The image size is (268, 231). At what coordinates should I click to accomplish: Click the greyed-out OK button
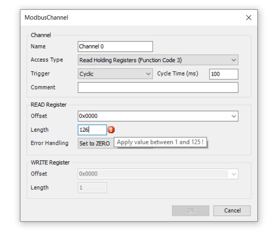pos(190,211)
